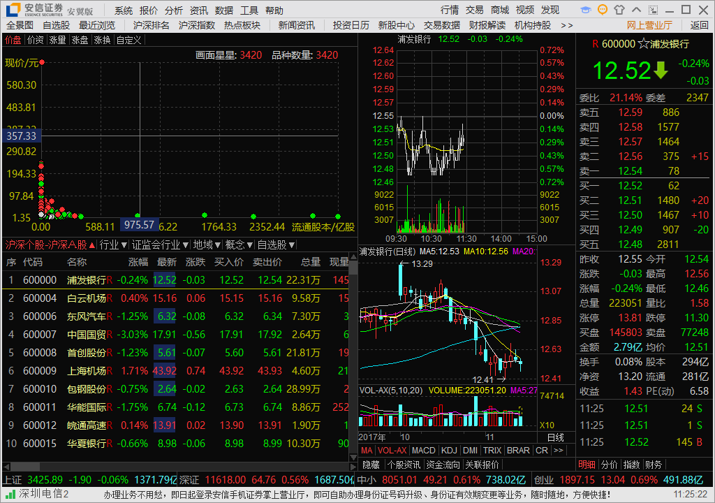Switch to the 财务 tab
Viewport: 715px width, 503px height.
point(654,465)
